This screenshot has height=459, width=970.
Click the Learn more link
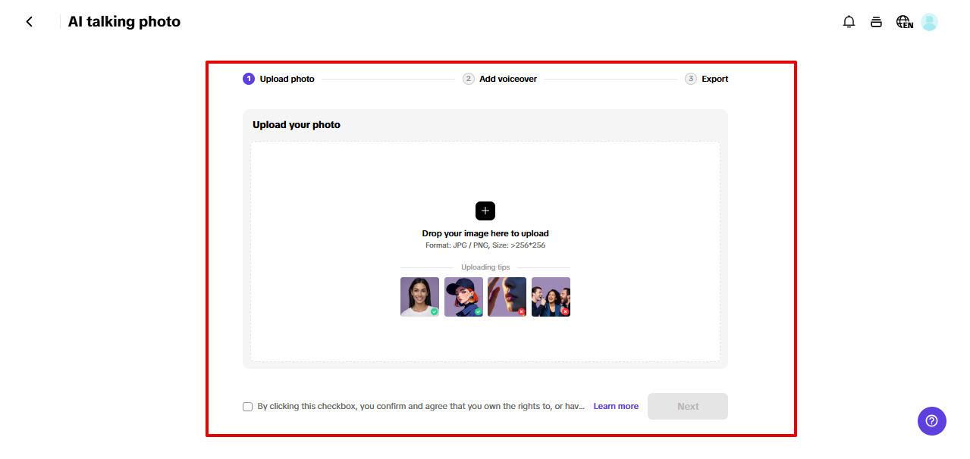tap(616, 407)
